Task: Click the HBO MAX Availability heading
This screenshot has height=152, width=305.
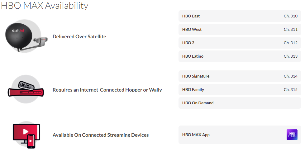Action: point(45,6)
